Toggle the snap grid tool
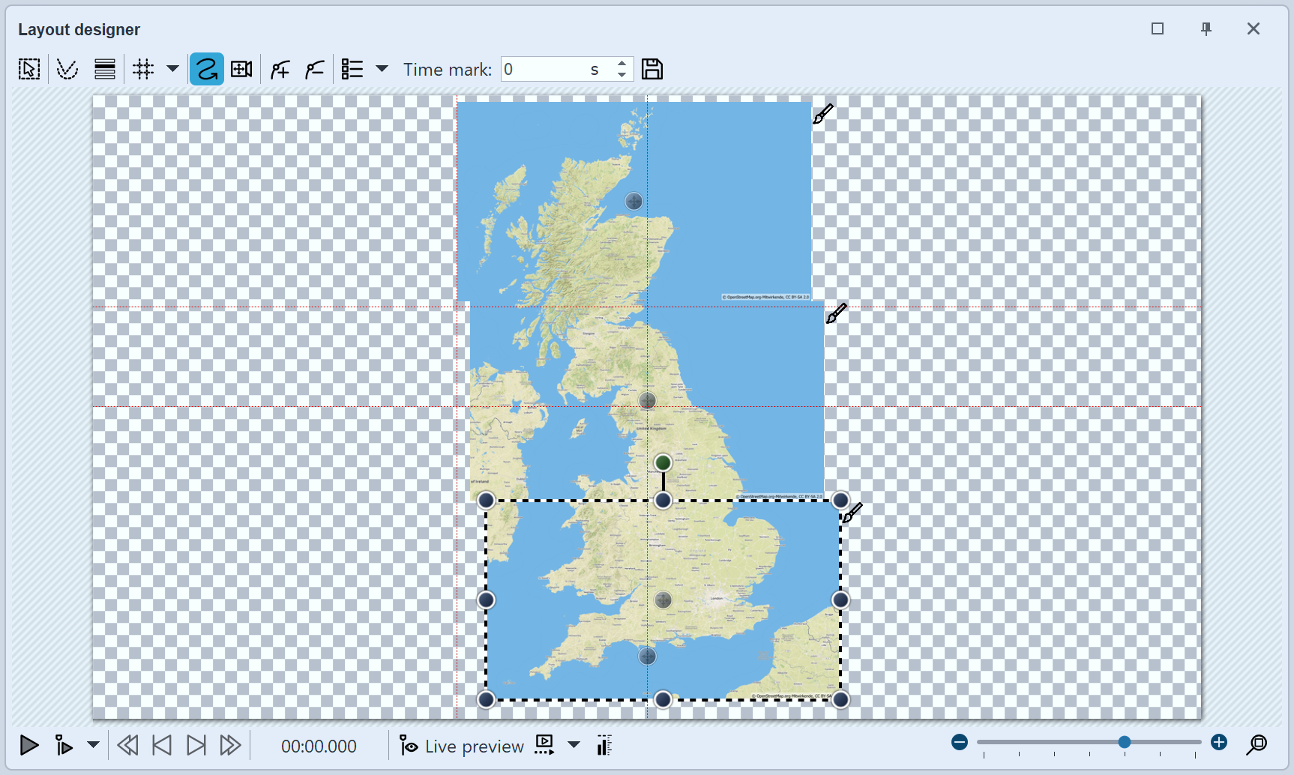 tap(143, 68)
